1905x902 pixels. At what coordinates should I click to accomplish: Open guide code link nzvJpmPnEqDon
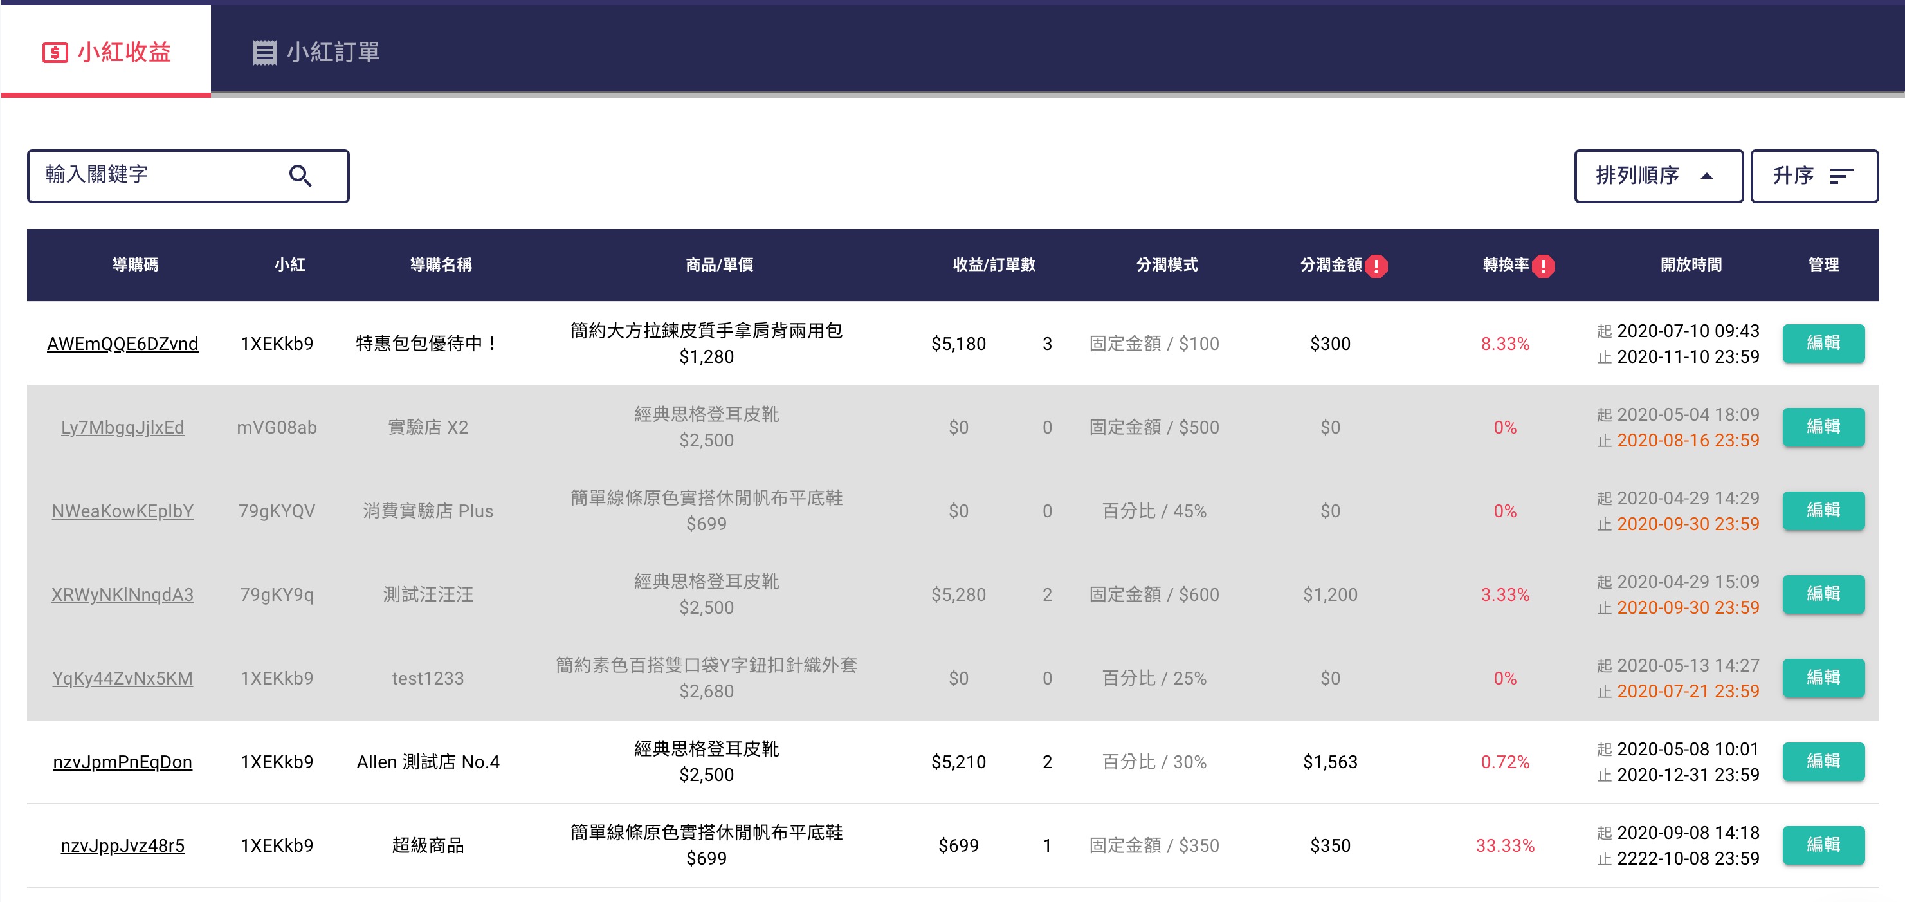tap(122, 761)
